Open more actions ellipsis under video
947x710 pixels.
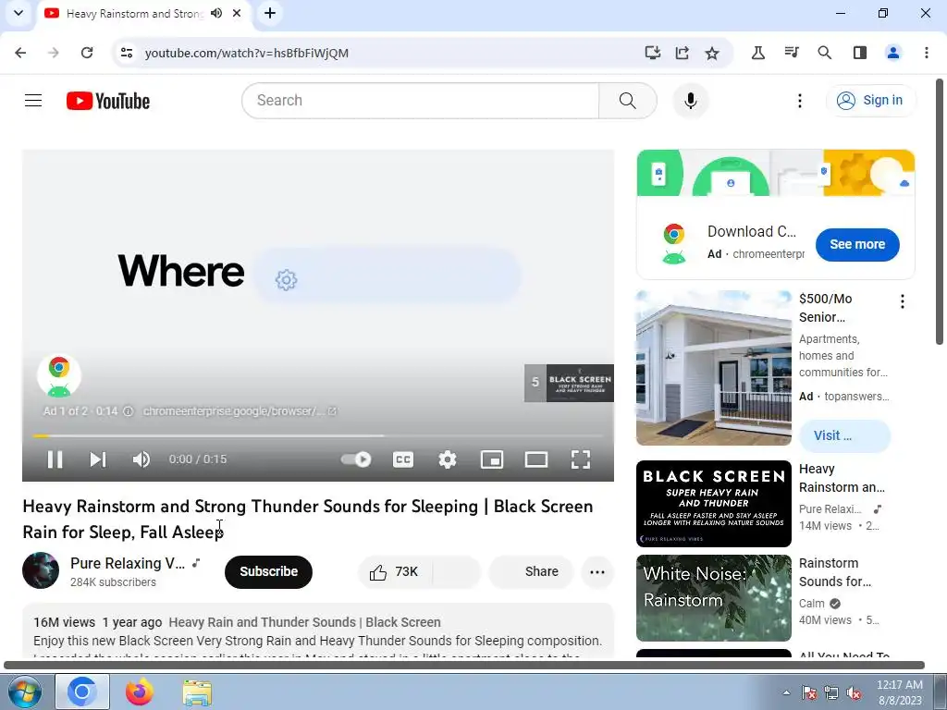coord(597,571)
